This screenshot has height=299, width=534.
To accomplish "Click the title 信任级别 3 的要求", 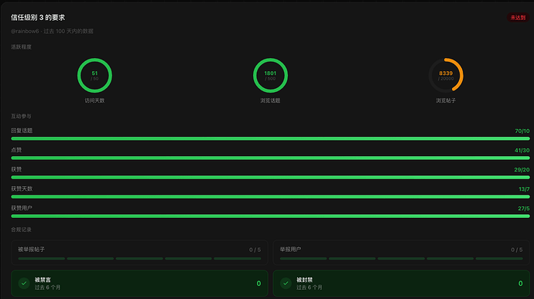I will click(x=38, y=17).
